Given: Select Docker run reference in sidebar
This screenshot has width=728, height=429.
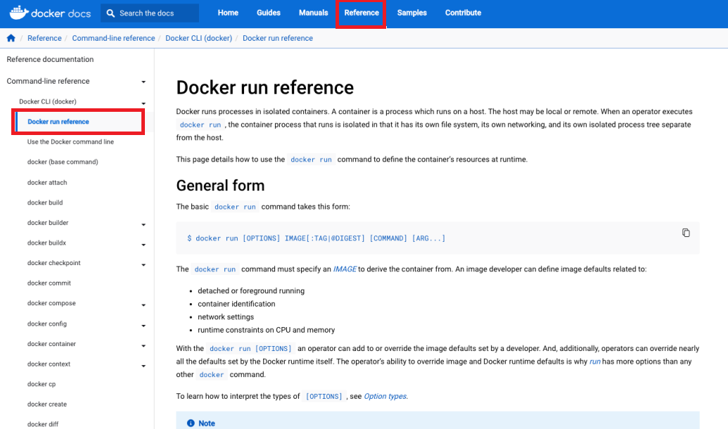Looking at the screenshot, I should coord(58,122).
